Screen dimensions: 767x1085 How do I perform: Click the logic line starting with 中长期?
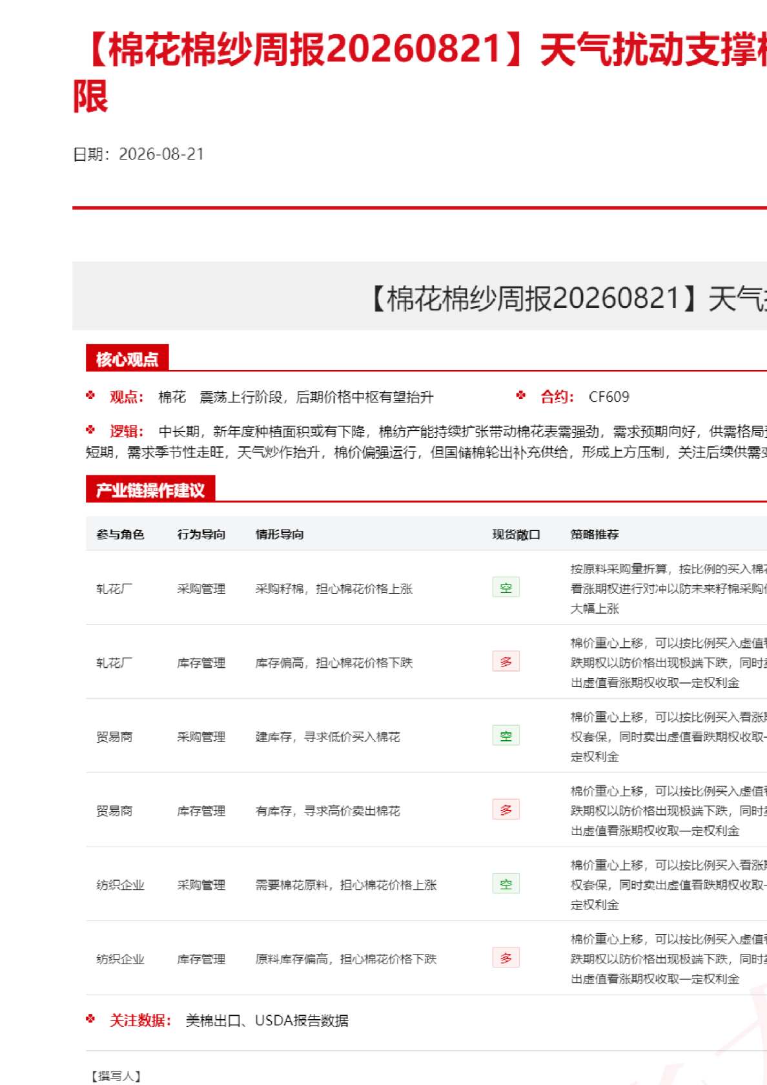tap(462, 431)
